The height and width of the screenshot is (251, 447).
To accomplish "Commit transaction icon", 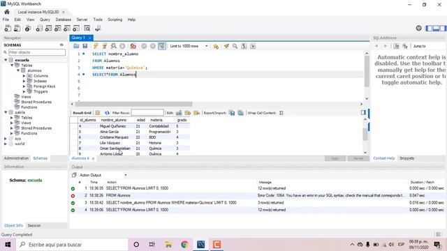I will 144,46.
